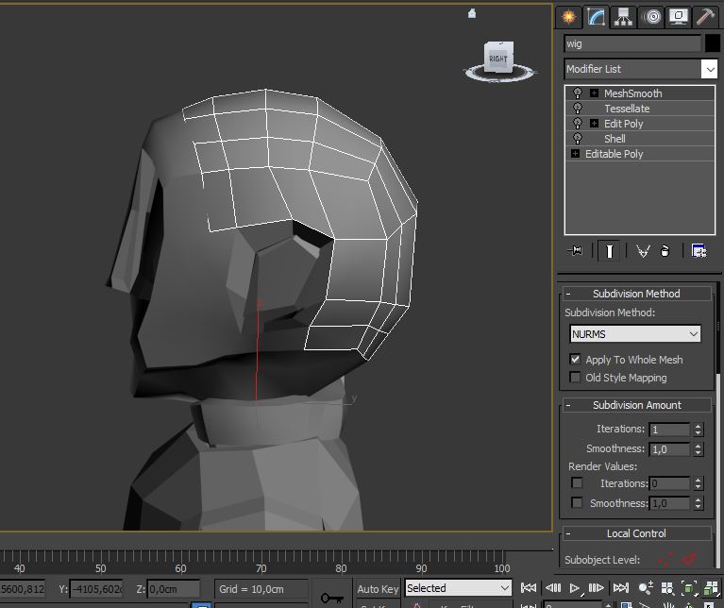
Task: Open the Motion panel tab
Action: pyautogui.click(x=651, y=16)
